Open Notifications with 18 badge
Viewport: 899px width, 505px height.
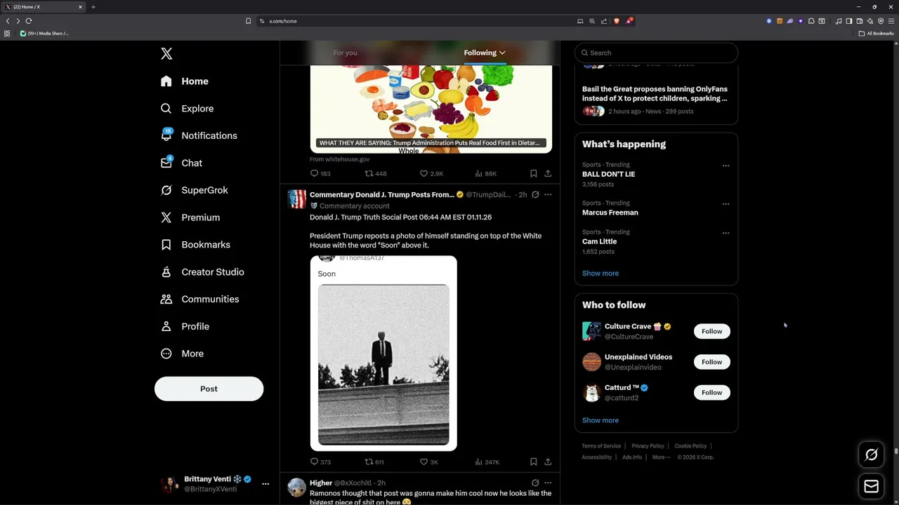click(x=199, y=135)
